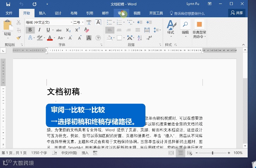This screenshot has height=168, width=256.
Task: Open 非典型常用命令 menu
Action: (x=199, y=29)
